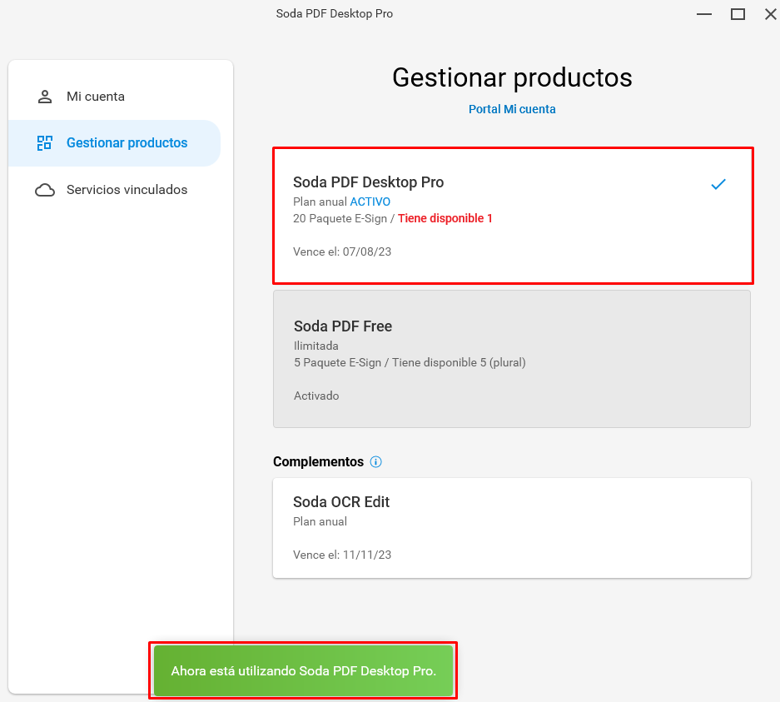Screen dimensions: 780x702
Task: Click 'Vence el: 11/11/23' on OCR card
Action: point(342,555)
